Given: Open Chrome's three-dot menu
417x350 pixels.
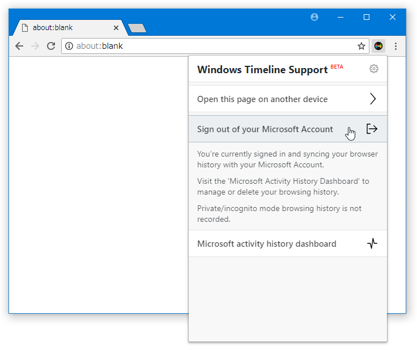Looking at the screenshot, I should click(395, 46).
